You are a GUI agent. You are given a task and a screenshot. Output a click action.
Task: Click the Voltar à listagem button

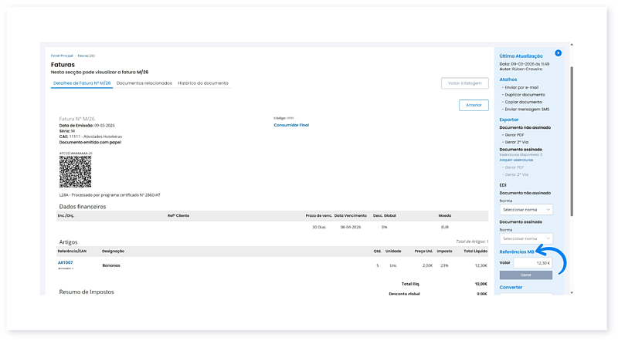tap(465, 83)
